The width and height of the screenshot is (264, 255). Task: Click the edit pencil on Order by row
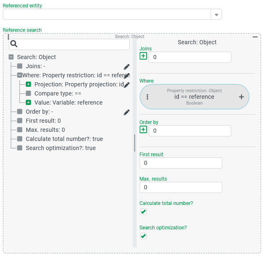126,112
